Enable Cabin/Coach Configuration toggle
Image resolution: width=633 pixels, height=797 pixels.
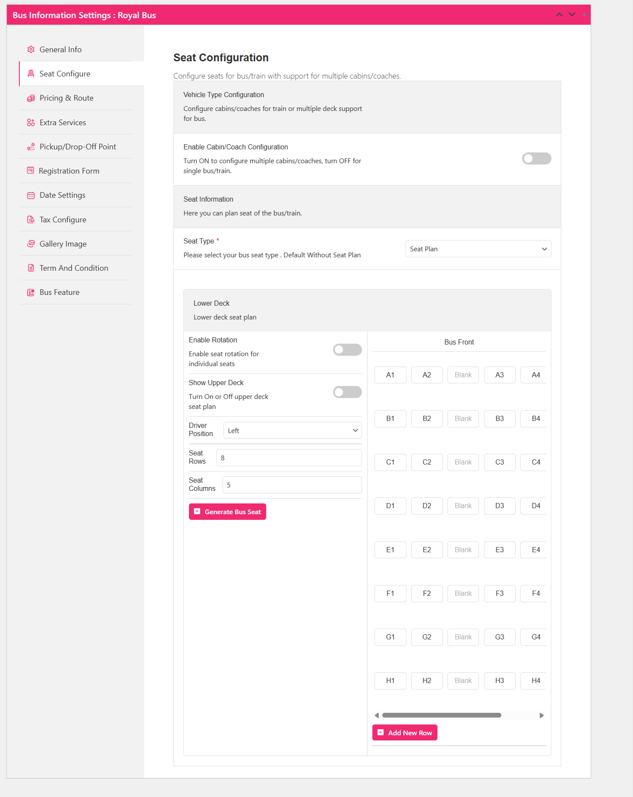point(536,158)
